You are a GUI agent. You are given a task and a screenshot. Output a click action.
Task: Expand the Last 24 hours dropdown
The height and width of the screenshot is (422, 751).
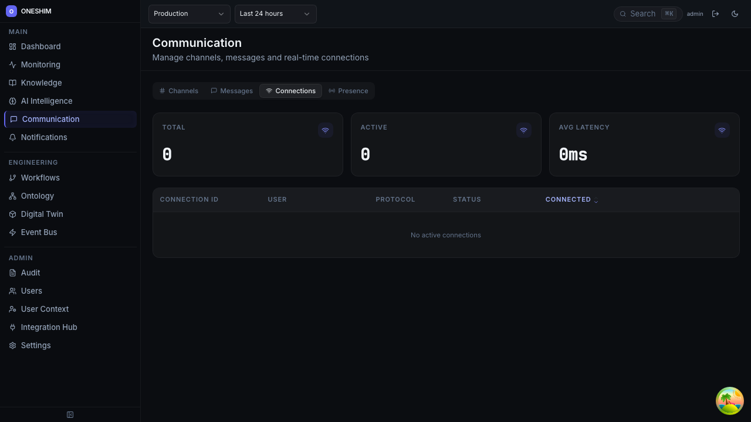pyautogui.click(x=275, y=13)
